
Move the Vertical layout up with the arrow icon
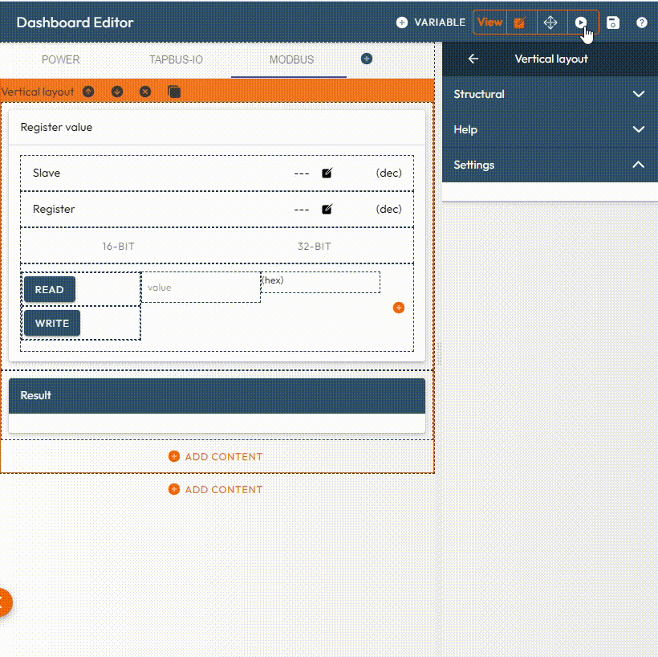coord(88,92)
